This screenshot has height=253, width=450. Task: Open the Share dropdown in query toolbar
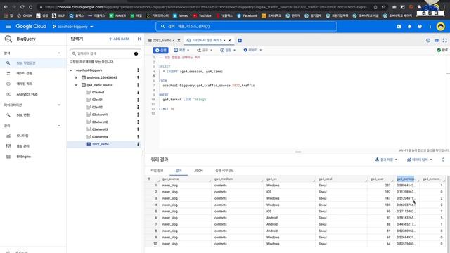click(x=205, y=50)
